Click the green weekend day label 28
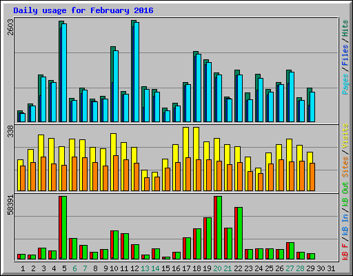Image resolution: width=353 pixels, height=276 pixels. click(x=300, y=268)
